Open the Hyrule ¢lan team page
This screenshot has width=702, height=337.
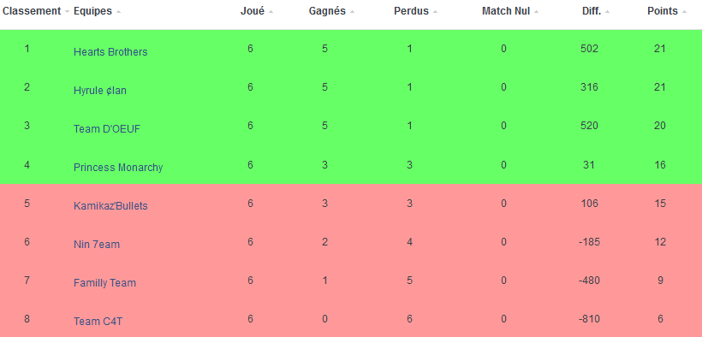(x=100, y=91)
